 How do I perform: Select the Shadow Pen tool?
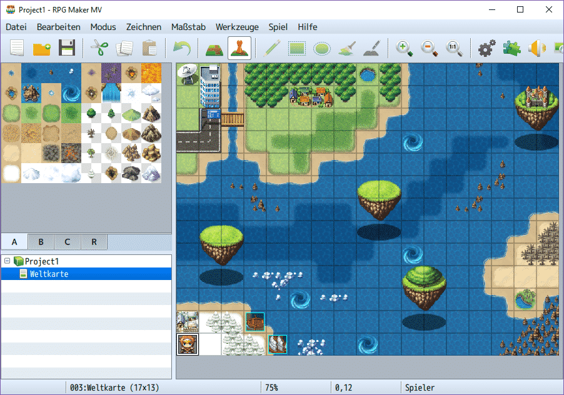tap(372, 47)
